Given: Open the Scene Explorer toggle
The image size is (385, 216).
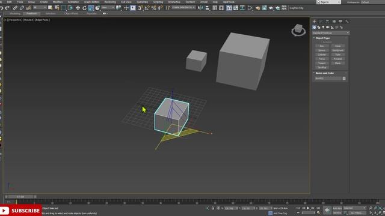Looking at the screenshot, I should tap(215, 8).
